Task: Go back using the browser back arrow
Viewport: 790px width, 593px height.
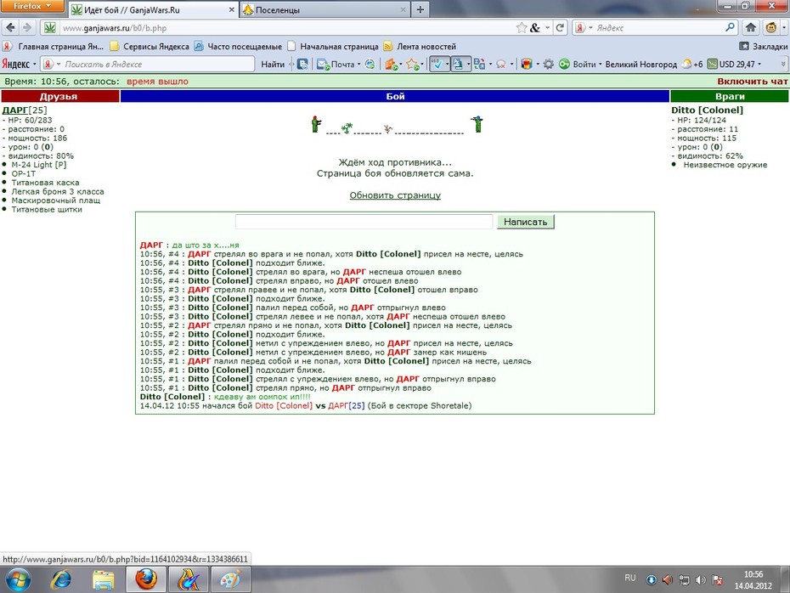Action: pos(10,27)
